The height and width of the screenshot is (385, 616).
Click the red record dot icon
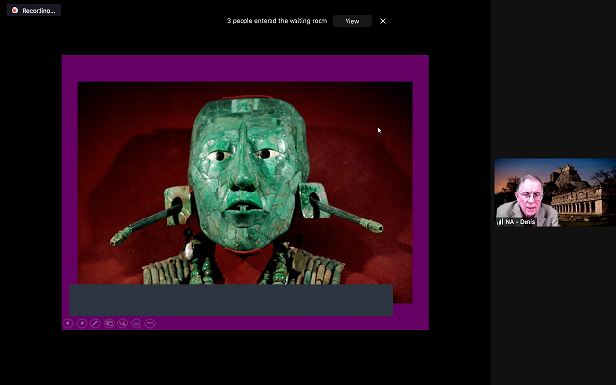click(14, 11)
